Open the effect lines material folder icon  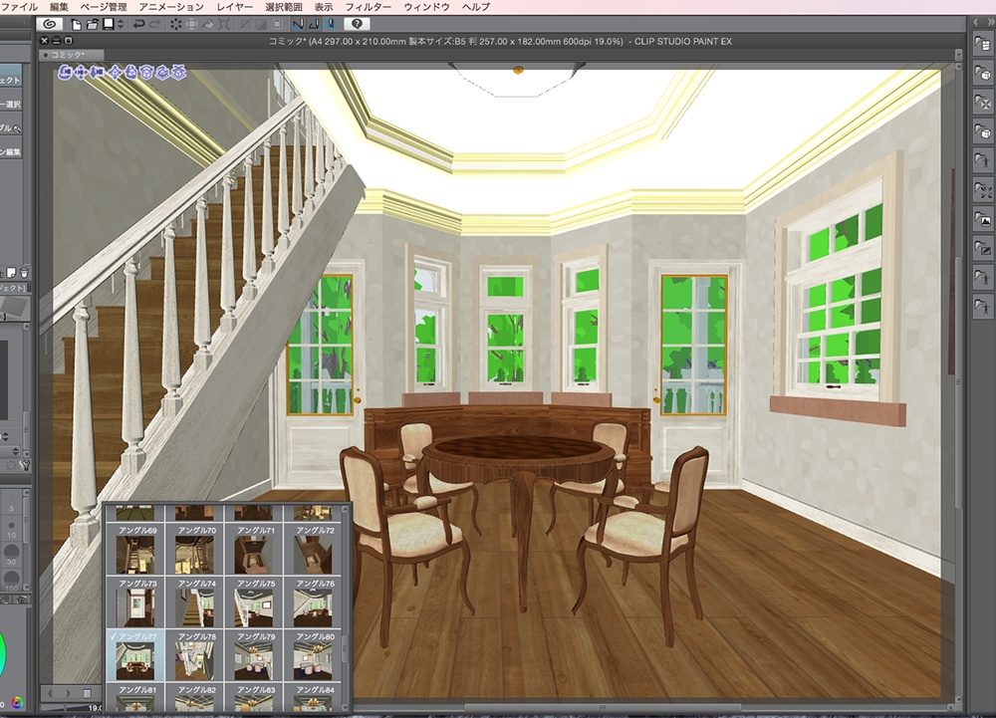coord(982,190)
